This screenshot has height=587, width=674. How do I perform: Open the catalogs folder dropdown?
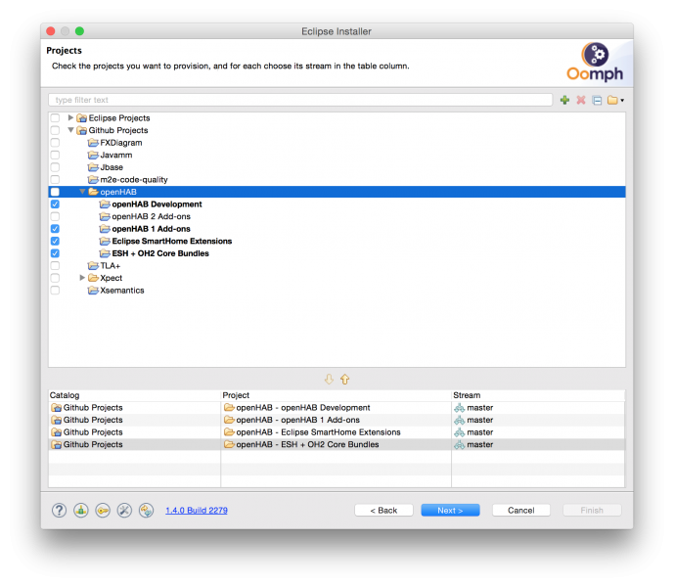(x=615, y=100)
